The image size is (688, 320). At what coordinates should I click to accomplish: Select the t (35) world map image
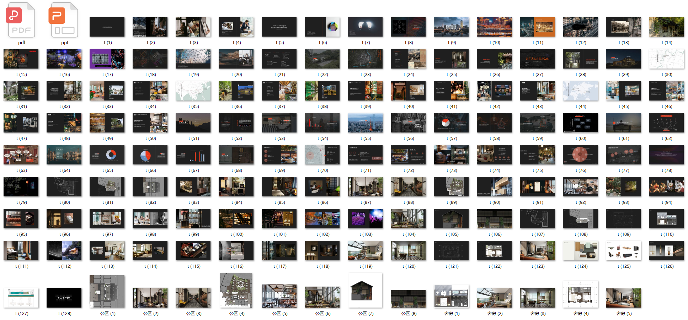(193, 91)
